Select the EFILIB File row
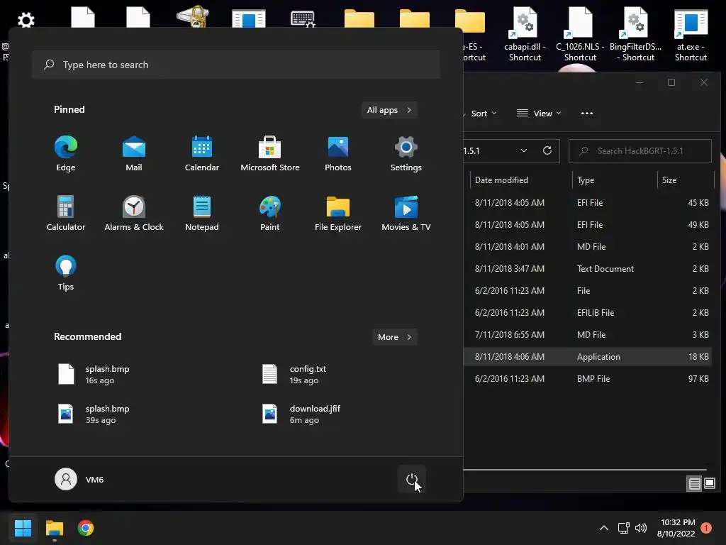726x545 pixels. (587, 313)
